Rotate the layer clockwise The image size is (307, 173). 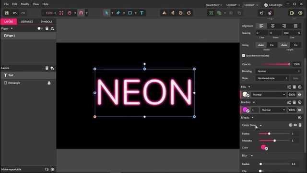(189, 13)
